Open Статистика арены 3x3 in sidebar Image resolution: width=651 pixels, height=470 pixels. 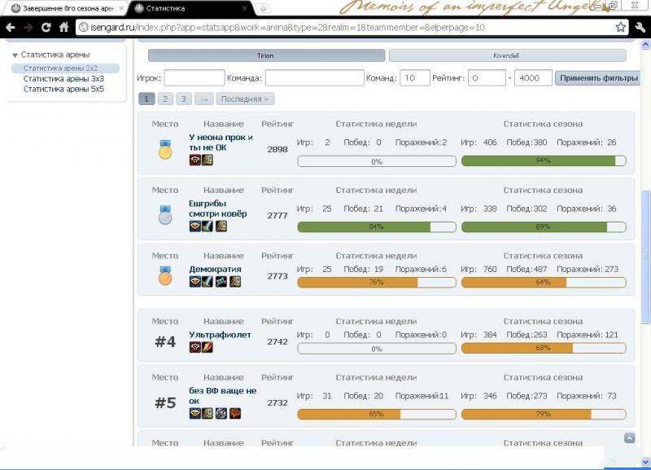pyautogui.click(x=63, y=78)
